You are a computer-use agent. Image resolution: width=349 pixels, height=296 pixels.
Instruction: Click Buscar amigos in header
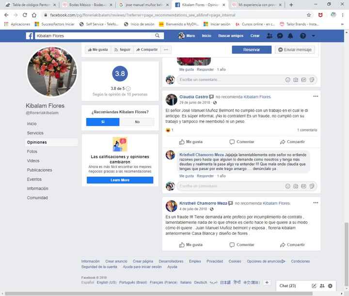pos(231,35)
